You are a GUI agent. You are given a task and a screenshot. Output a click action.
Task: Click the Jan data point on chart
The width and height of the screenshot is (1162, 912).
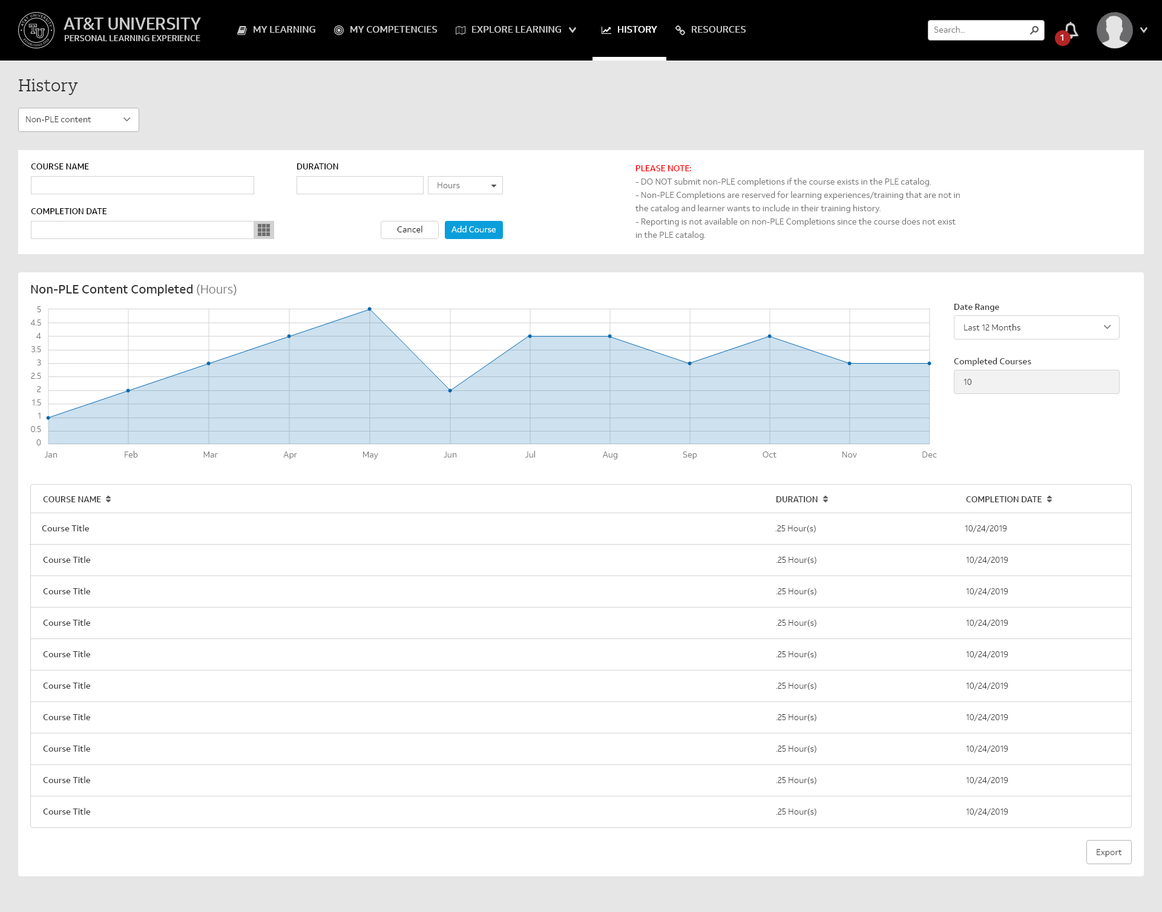click(x=48, y=418)
